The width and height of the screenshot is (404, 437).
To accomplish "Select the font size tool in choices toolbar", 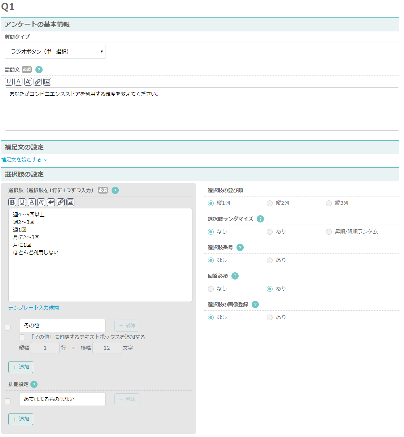I will (42, 202).
